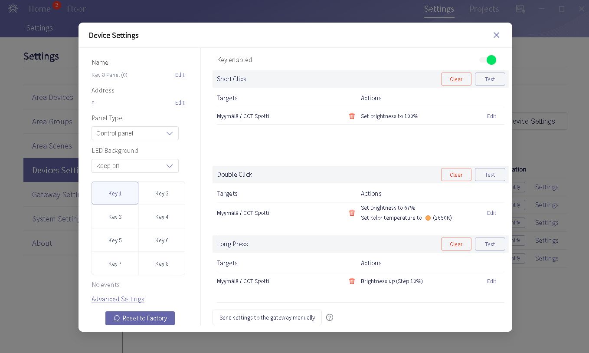Click the add project icon in header
The height and width of the screenshot is (353, 589).
click(520, 9)
